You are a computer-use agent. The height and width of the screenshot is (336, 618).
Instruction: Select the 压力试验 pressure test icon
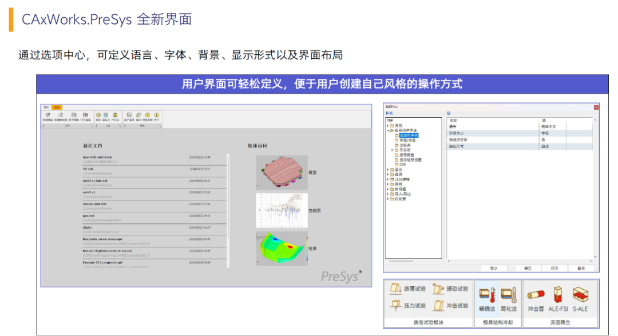(x=396, y=305)
